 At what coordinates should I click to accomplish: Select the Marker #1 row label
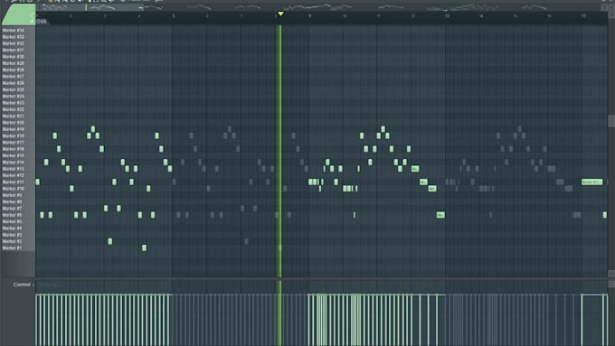(12, 248)
